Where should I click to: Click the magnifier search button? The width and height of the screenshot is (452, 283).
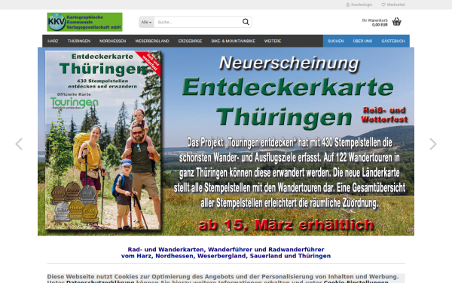(x=246, y=22)
